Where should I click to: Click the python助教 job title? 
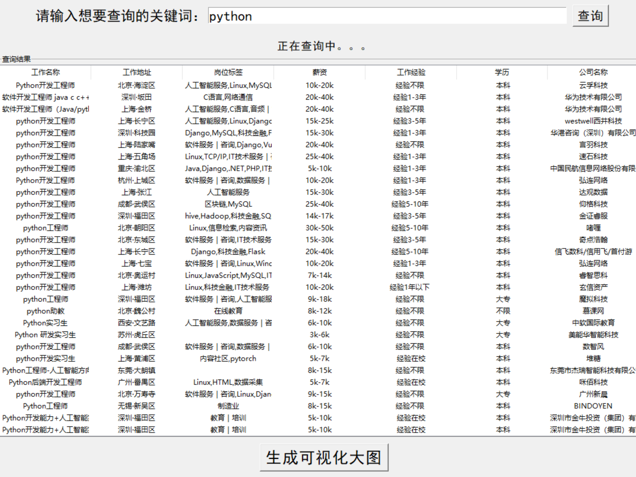tap(46, 311)
